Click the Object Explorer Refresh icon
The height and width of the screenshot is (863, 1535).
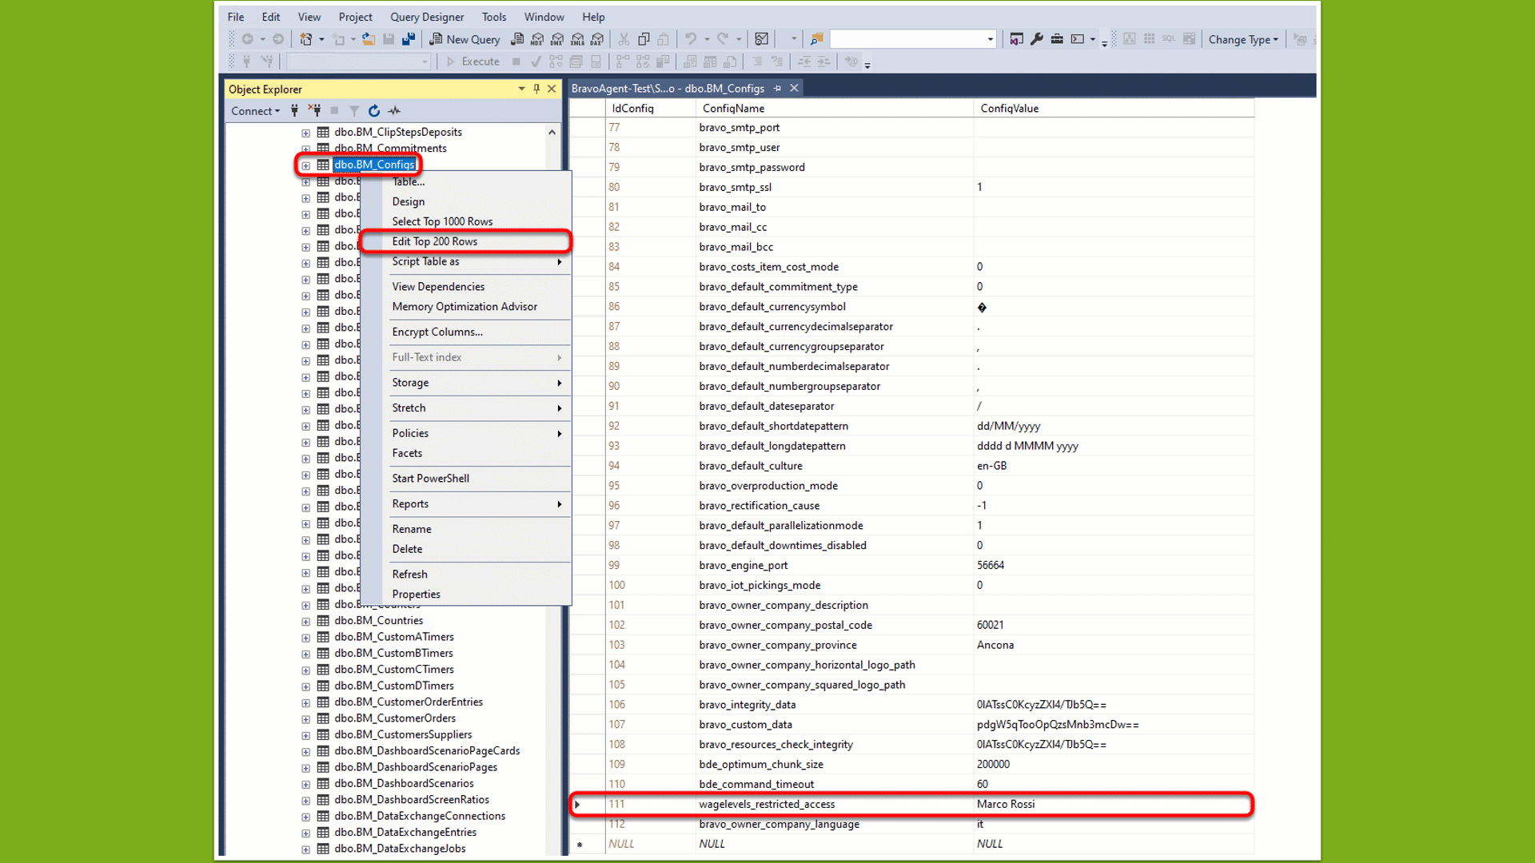(374, 111)
